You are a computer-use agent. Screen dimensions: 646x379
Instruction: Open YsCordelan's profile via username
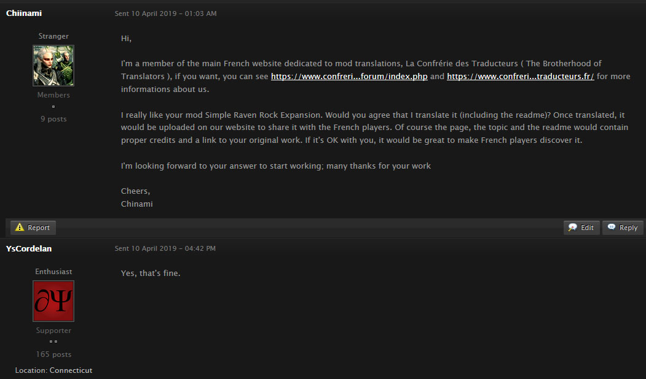[x=28, y=248]
